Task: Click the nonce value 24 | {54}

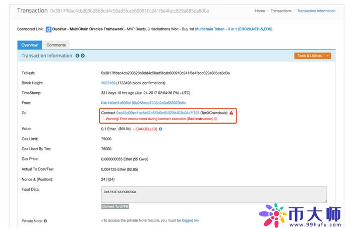Action: 108,180
